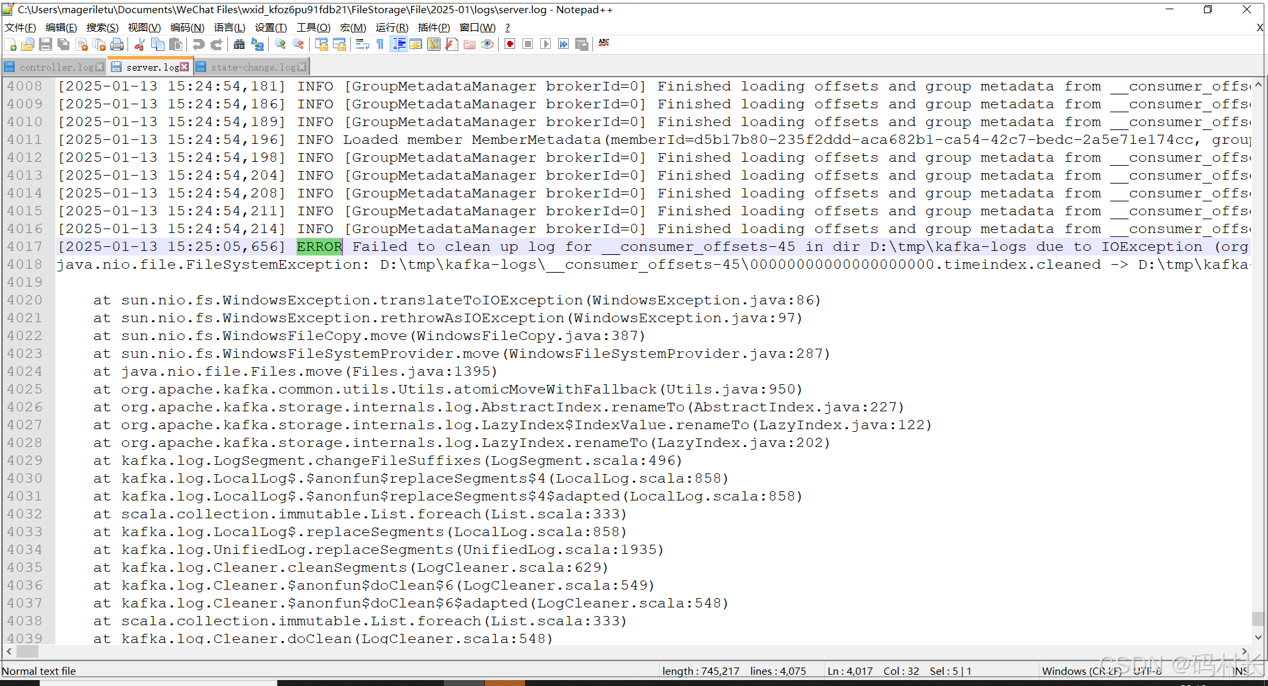The width and height of the screenshot is (1268, 686).
Task: Open the 运行(R) menu
Action: (x=392, y=27)
